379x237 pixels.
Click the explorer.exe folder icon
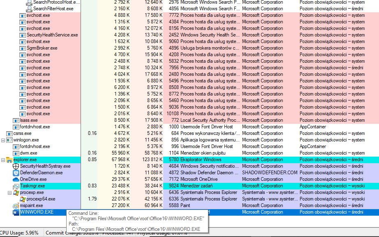point(9,160)
